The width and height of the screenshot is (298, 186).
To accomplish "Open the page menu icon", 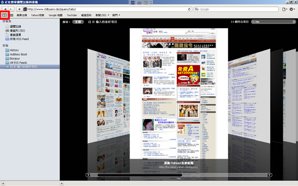I will coord(285,9).
